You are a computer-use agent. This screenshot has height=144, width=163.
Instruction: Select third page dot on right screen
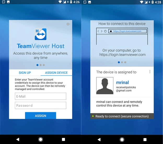pyautogui.click(x=125, y=62)
